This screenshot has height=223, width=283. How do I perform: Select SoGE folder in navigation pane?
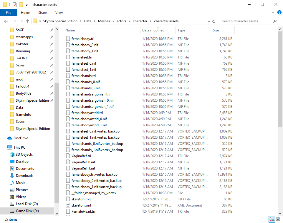pos(20,30)
